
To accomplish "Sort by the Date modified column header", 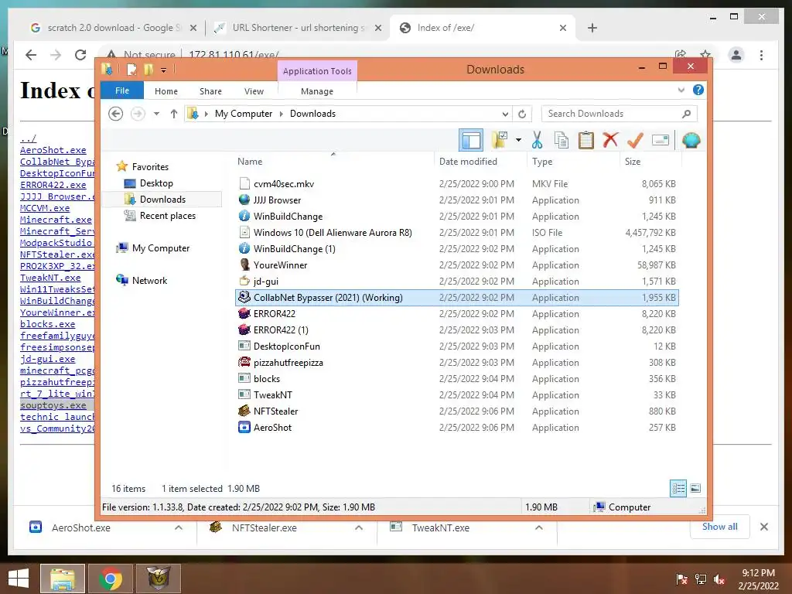I will tap(468, 162).
